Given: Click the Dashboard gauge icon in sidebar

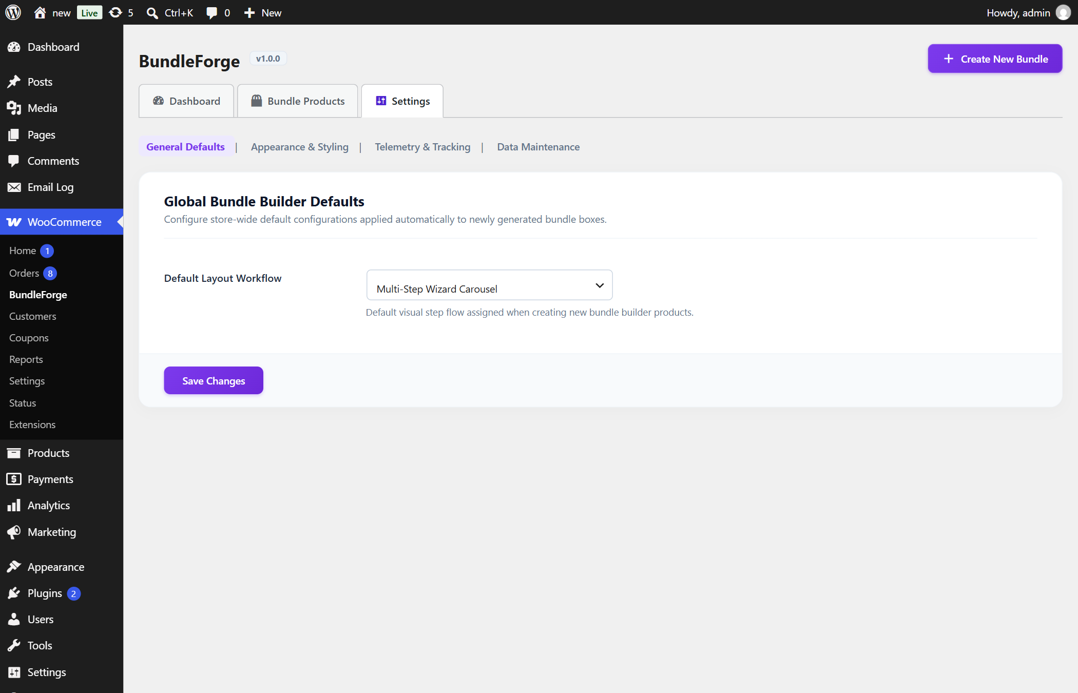Looking at the screenshot, I should click(x=14, y=47).
